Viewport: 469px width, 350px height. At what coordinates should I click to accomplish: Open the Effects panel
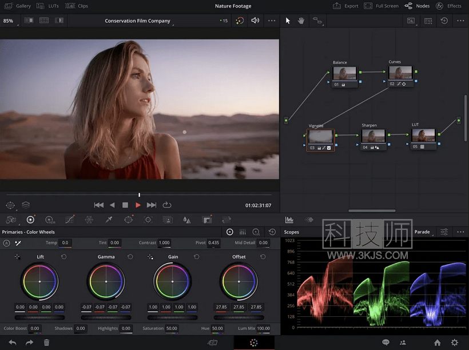click(448, 6)
